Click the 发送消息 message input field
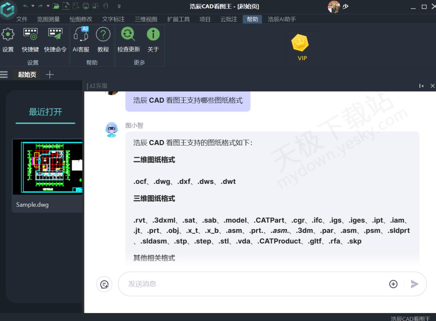 pyautogui.click(x=254, y=284)
